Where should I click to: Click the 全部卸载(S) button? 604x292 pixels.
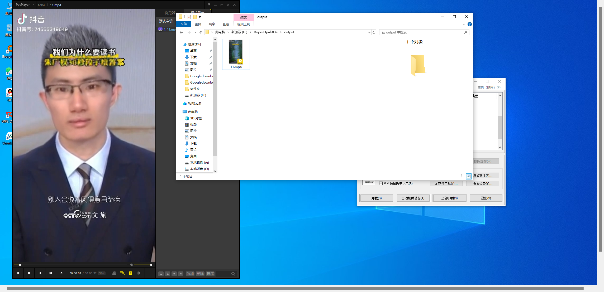pos(449,198)
